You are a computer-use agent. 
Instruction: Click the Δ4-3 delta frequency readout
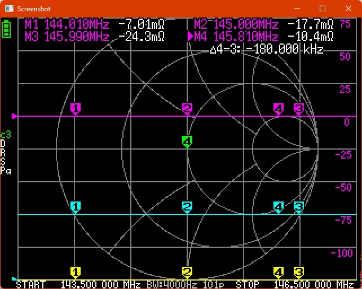point(266,49)
